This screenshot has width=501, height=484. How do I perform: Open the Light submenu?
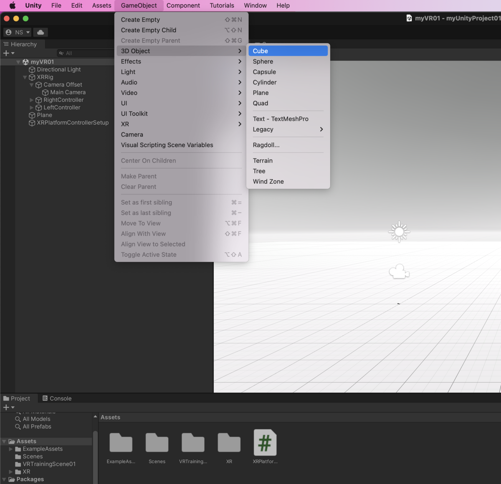pos(181,72)
